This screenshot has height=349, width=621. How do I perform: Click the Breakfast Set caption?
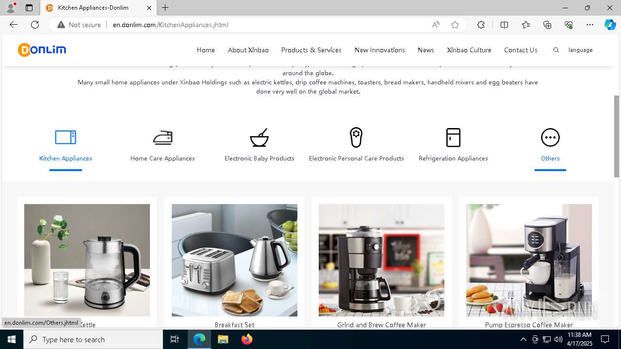pos(234,324)
